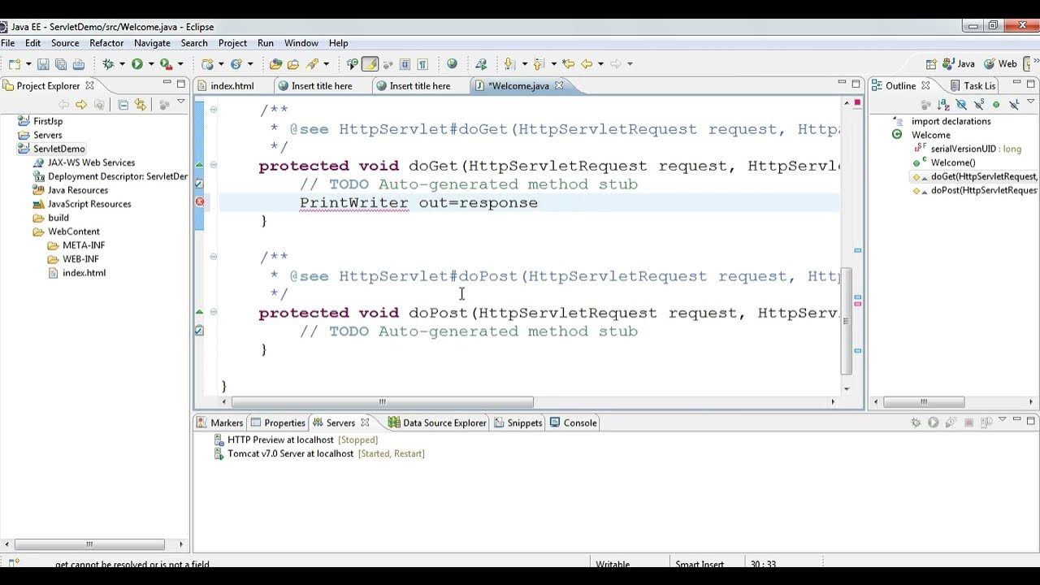Open Debug button dropdown arrow

(x=122, y=63)
